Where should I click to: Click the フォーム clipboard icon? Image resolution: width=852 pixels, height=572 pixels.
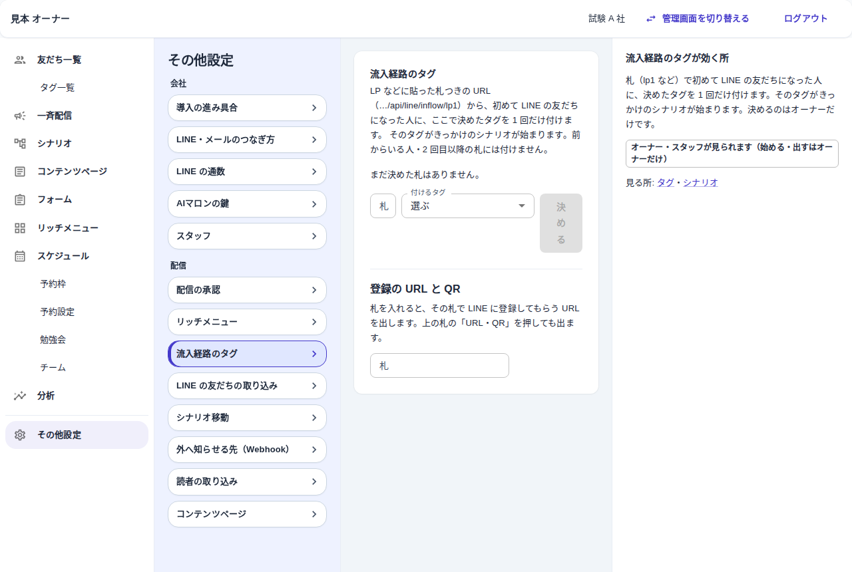click(20, 200)
